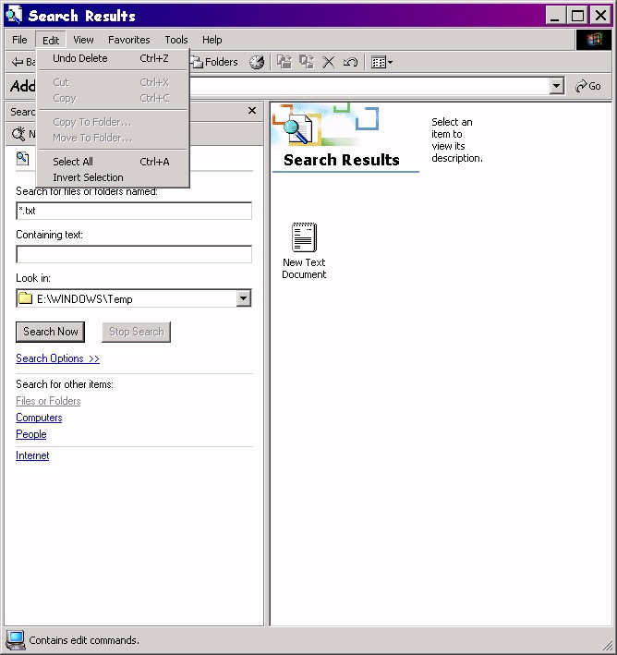Expand Search Options link
The image size is (617, 655).
57,358
